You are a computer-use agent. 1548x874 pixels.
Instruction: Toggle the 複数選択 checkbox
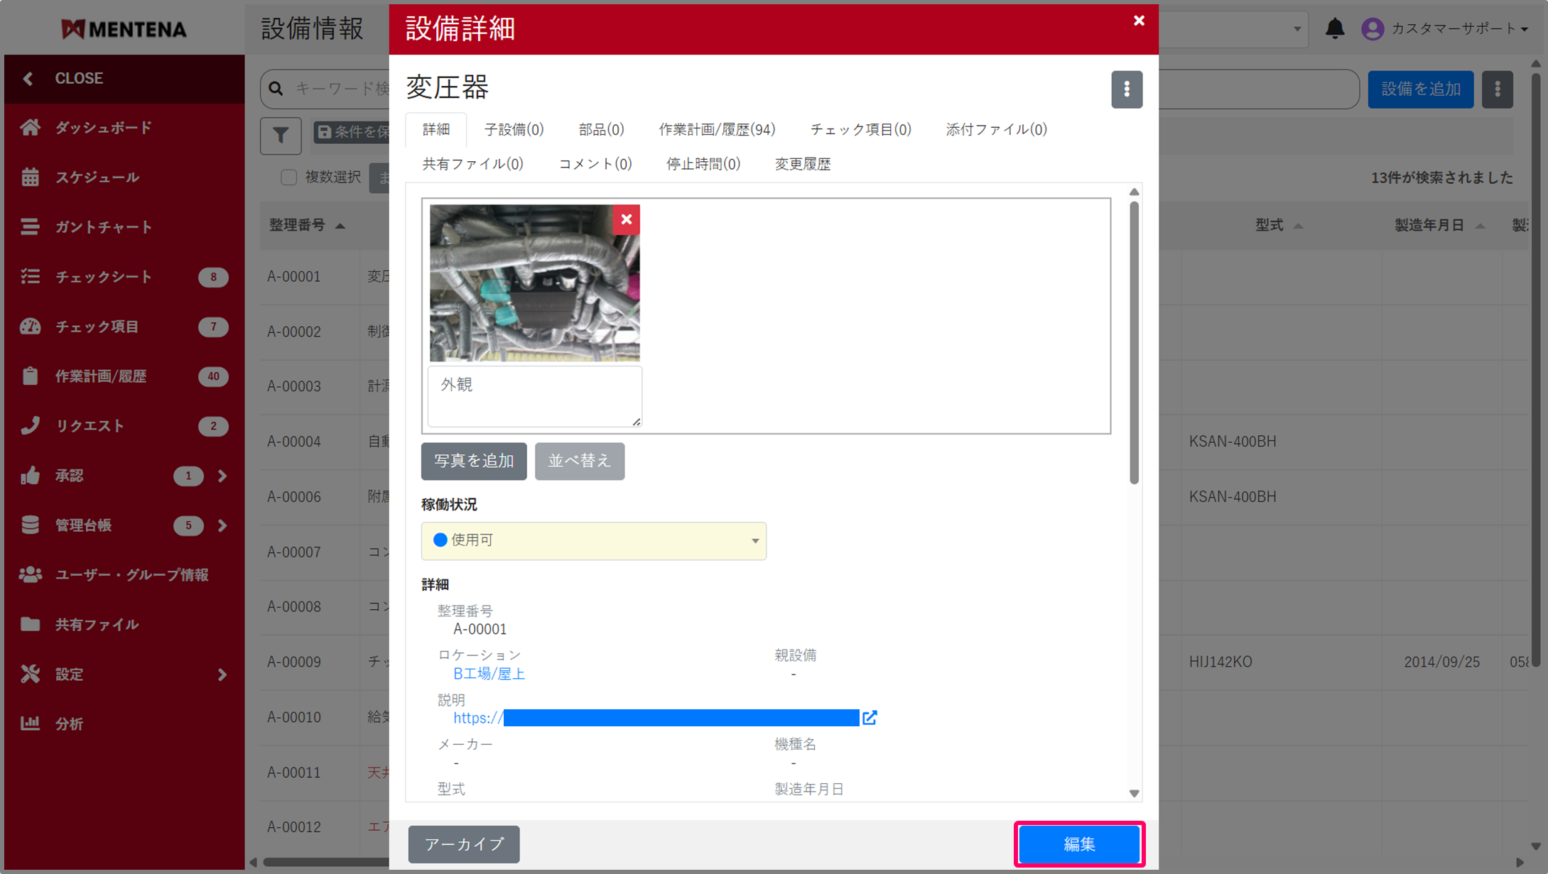click(288, 177)
